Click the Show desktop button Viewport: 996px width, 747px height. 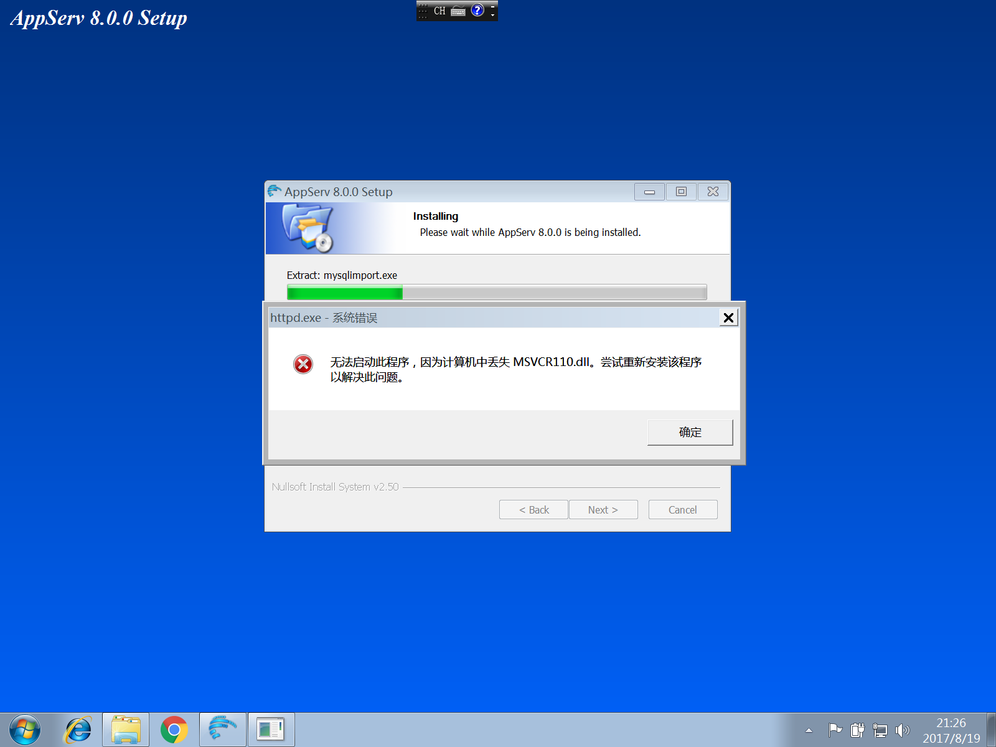[991, 730]
